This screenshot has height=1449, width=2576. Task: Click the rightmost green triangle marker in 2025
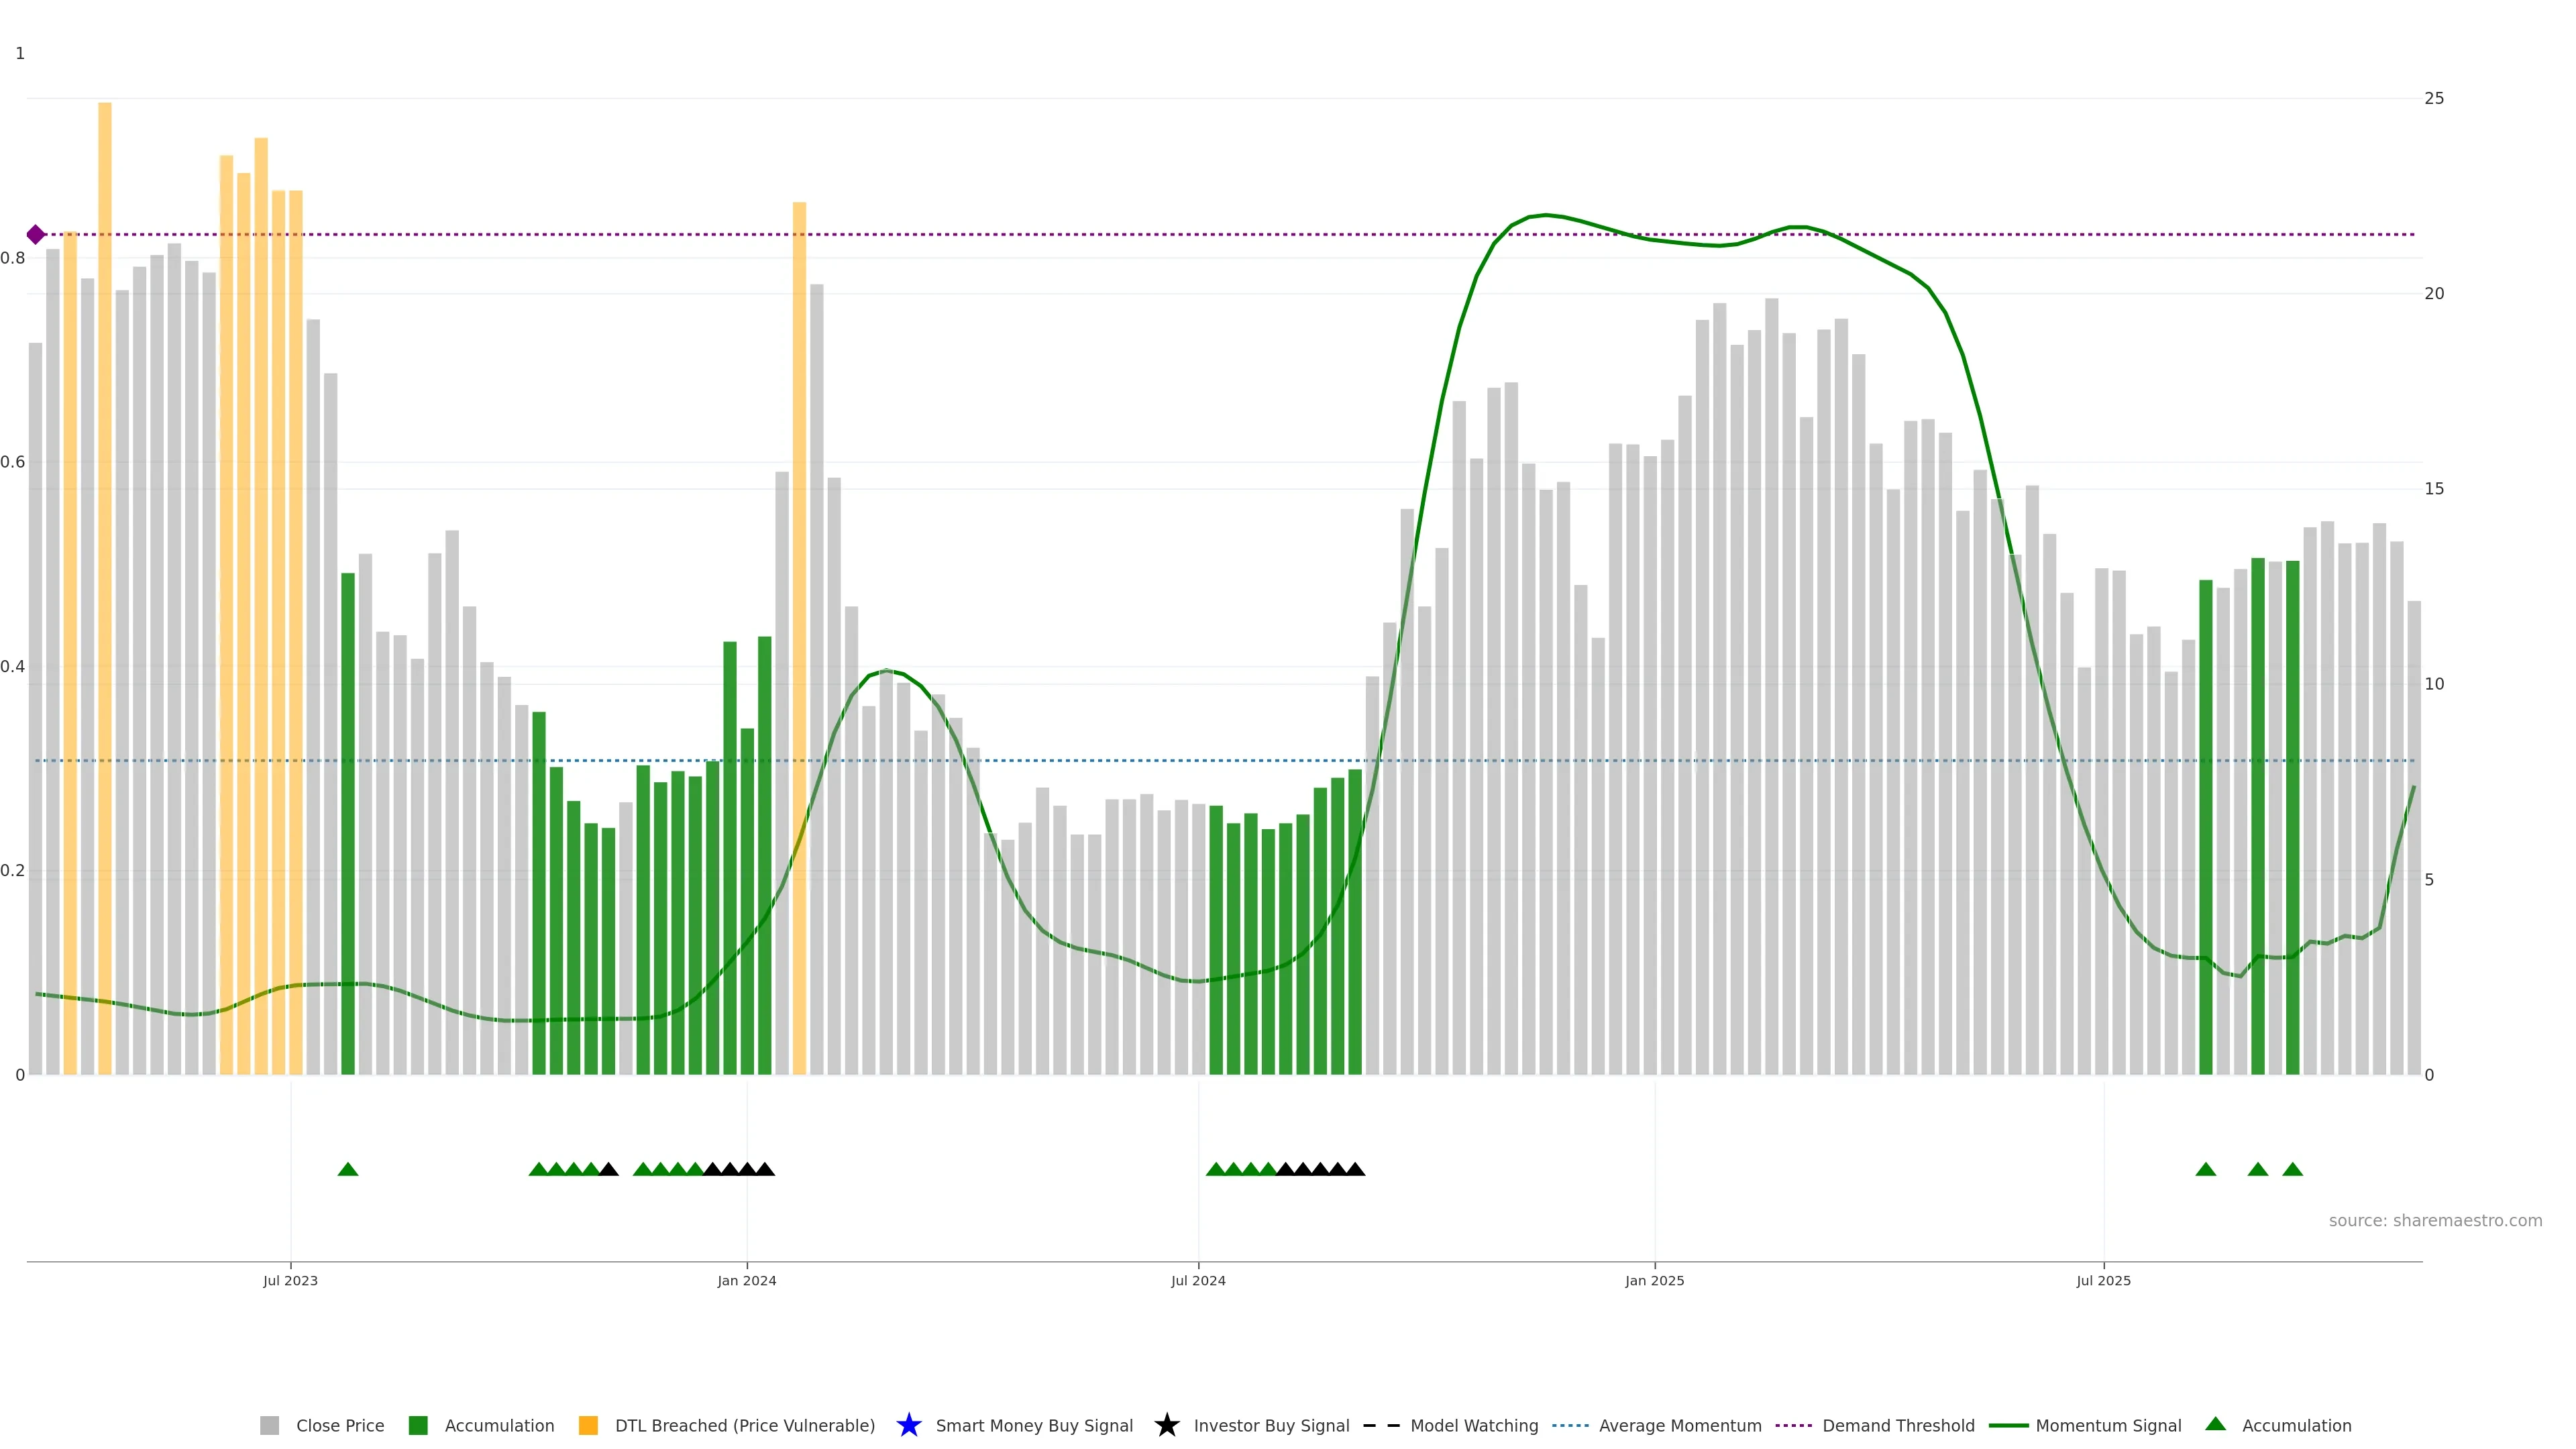click(2292, 1169)
